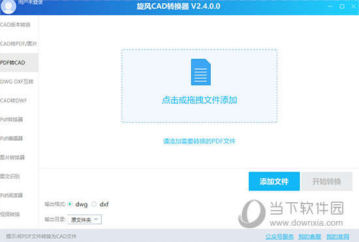
Task: Click 请添加需要转换的PDF文件 hint text
Action: (x=199, y=141)
